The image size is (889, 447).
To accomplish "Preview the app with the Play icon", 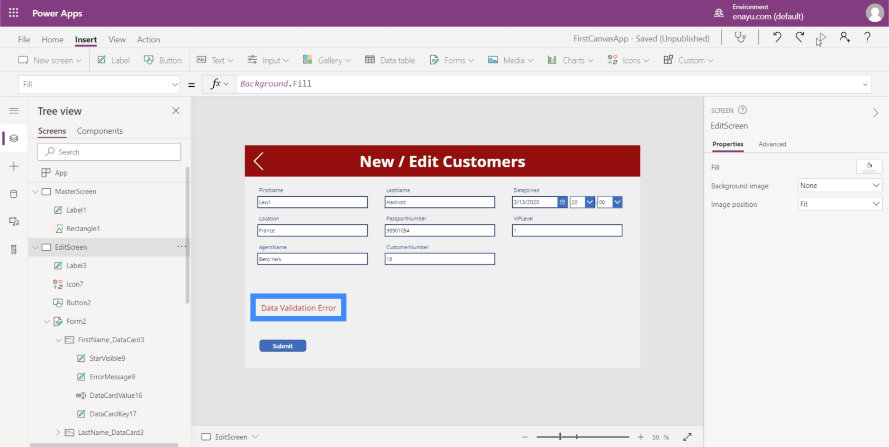I will pyautogui.click(x=822, y=38).
